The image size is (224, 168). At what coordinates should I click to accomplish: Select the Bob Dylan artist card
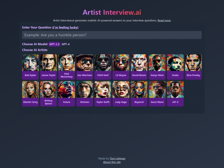coord(30,67)
